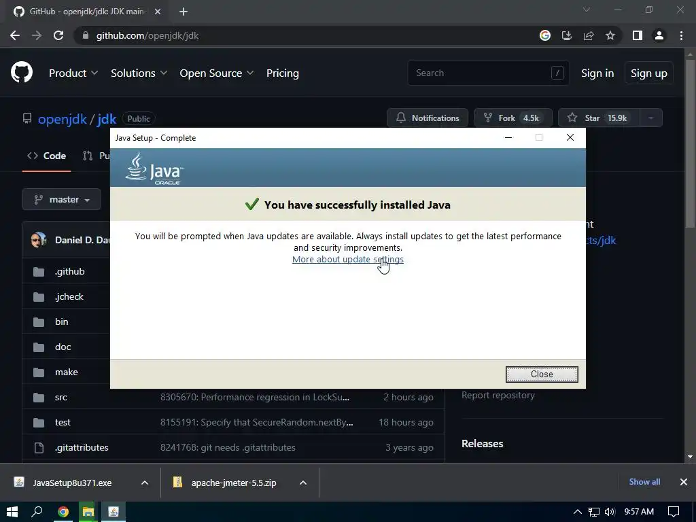Show hidden system tray icons
The width and height of the screenshot is (696, 522).
tap(578, 512)
